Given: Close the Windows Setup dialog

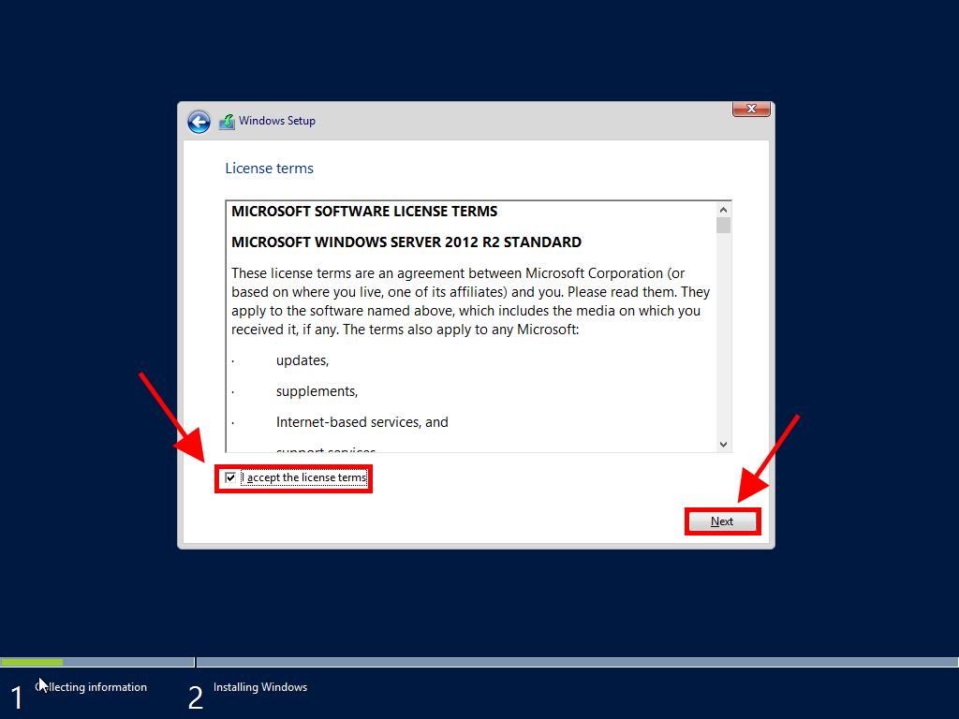Looking at the screenshot, I should coord(751,109).
